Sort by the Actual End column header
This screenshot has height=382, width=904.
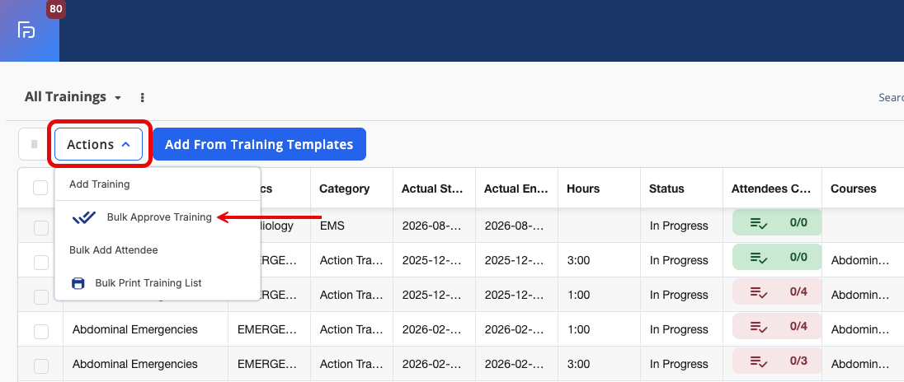[x=515, y=189]
